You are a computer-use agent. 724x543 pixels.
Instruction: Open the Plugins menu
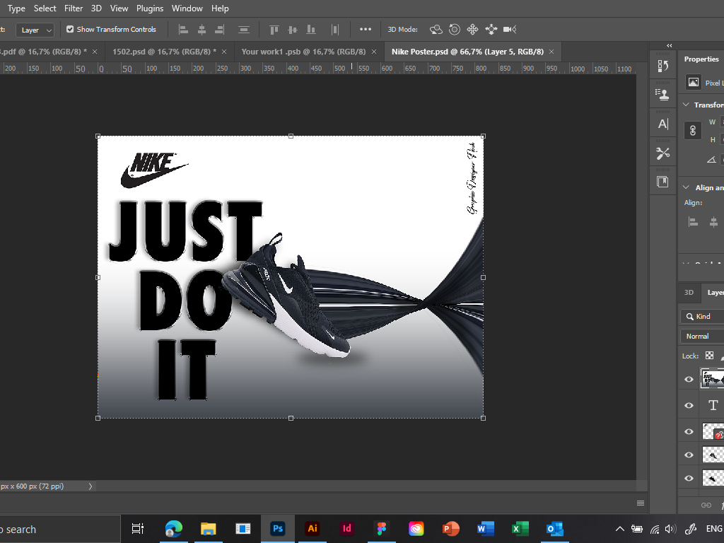(150, 8)
